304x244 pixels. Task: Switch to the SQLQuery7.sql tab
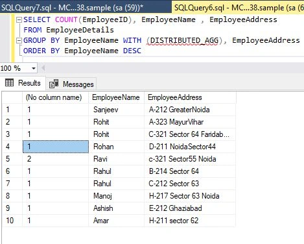pyautogui.click(x=72, y=8)
